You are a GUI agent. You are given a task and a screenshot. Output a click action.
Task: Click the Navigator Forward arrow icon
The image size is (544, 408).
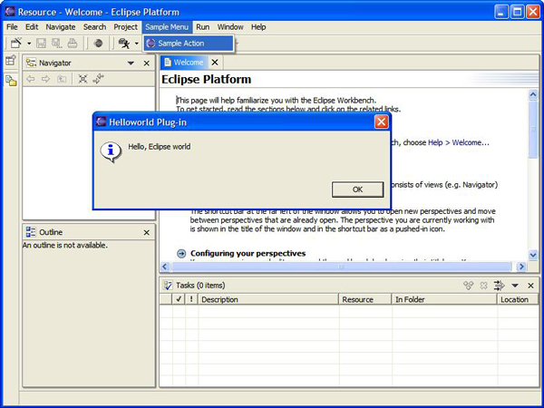click(46, 79)
